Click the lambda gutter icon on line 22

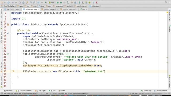coord(8,54)
